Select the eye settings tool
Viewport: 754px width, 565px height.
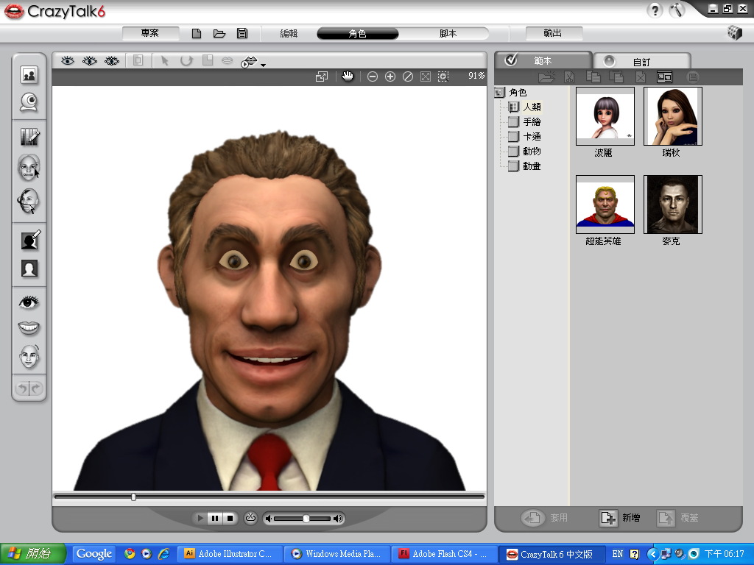[x=29, y=302]
